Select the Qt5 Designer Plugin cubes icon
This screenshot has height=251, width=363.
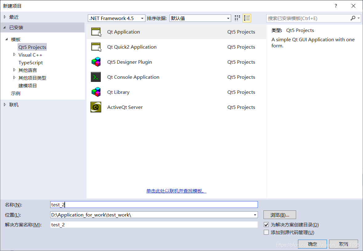96,62
